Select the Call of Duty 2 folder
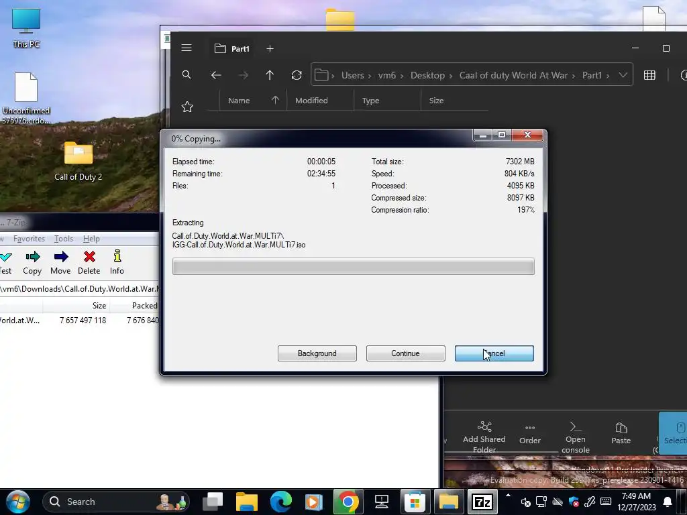Image resolution: width=687 pixels, height=515 pixels. tap(78, 162)
